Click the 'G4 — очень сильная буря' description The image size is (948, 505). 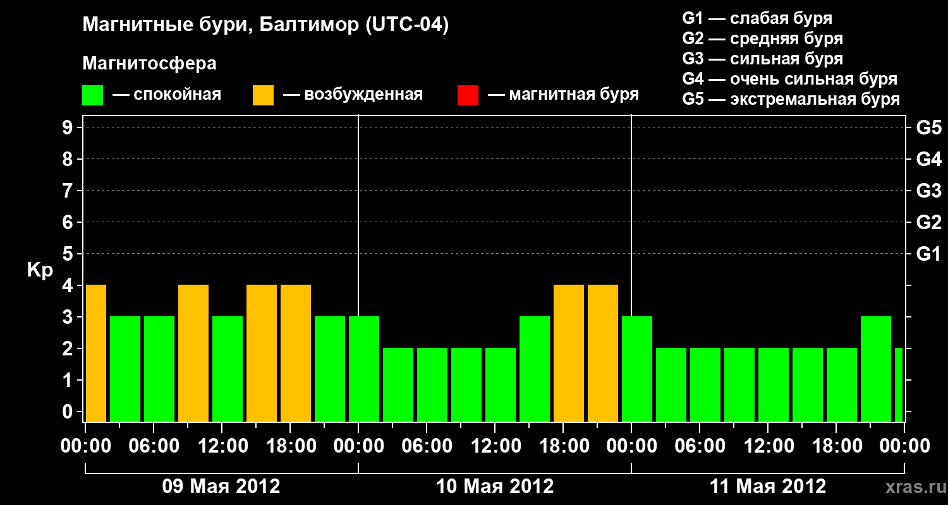pyautogui.click(x=789, y=79)
